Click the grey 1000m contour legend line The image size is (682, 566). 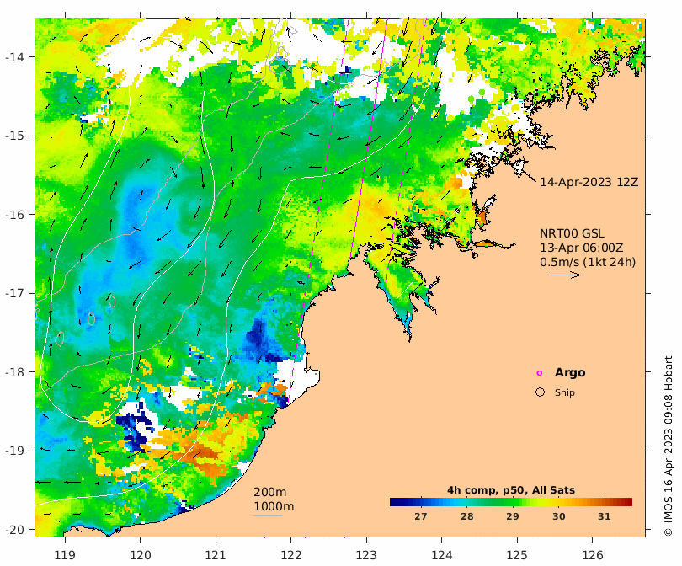coord(268,516)
